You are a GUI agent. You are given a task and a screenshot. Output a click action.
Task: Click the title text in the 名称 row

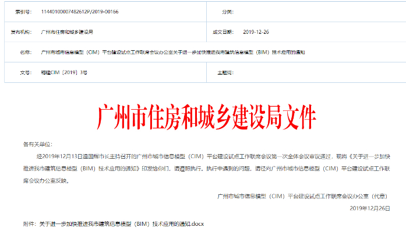tap(173, 53)
